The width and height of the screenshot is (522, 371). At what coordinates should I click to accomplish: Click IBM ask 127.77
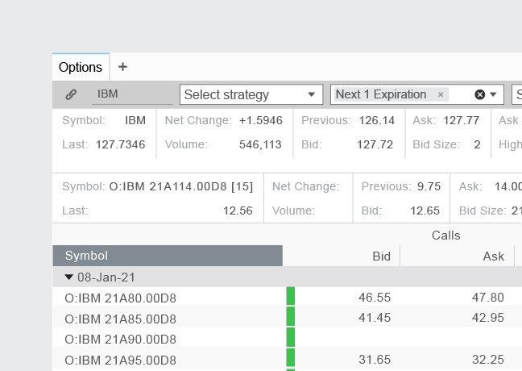click(462, 120)
